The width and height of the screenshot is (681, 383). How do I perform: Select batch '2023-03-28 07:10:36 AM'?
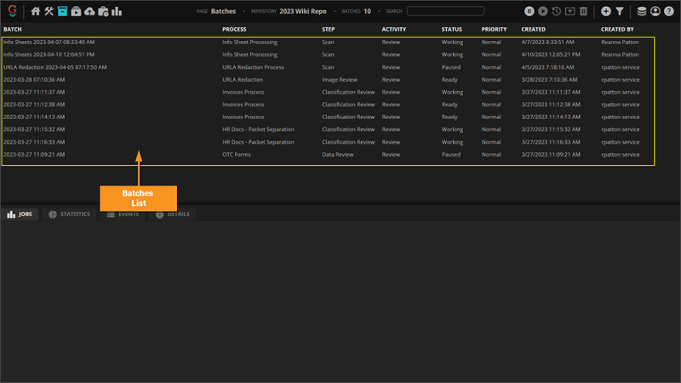tap(34, 80)
